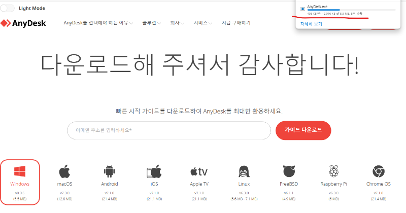Select the Apple TV icon
406x213 pixels.
tap(199, 171)
